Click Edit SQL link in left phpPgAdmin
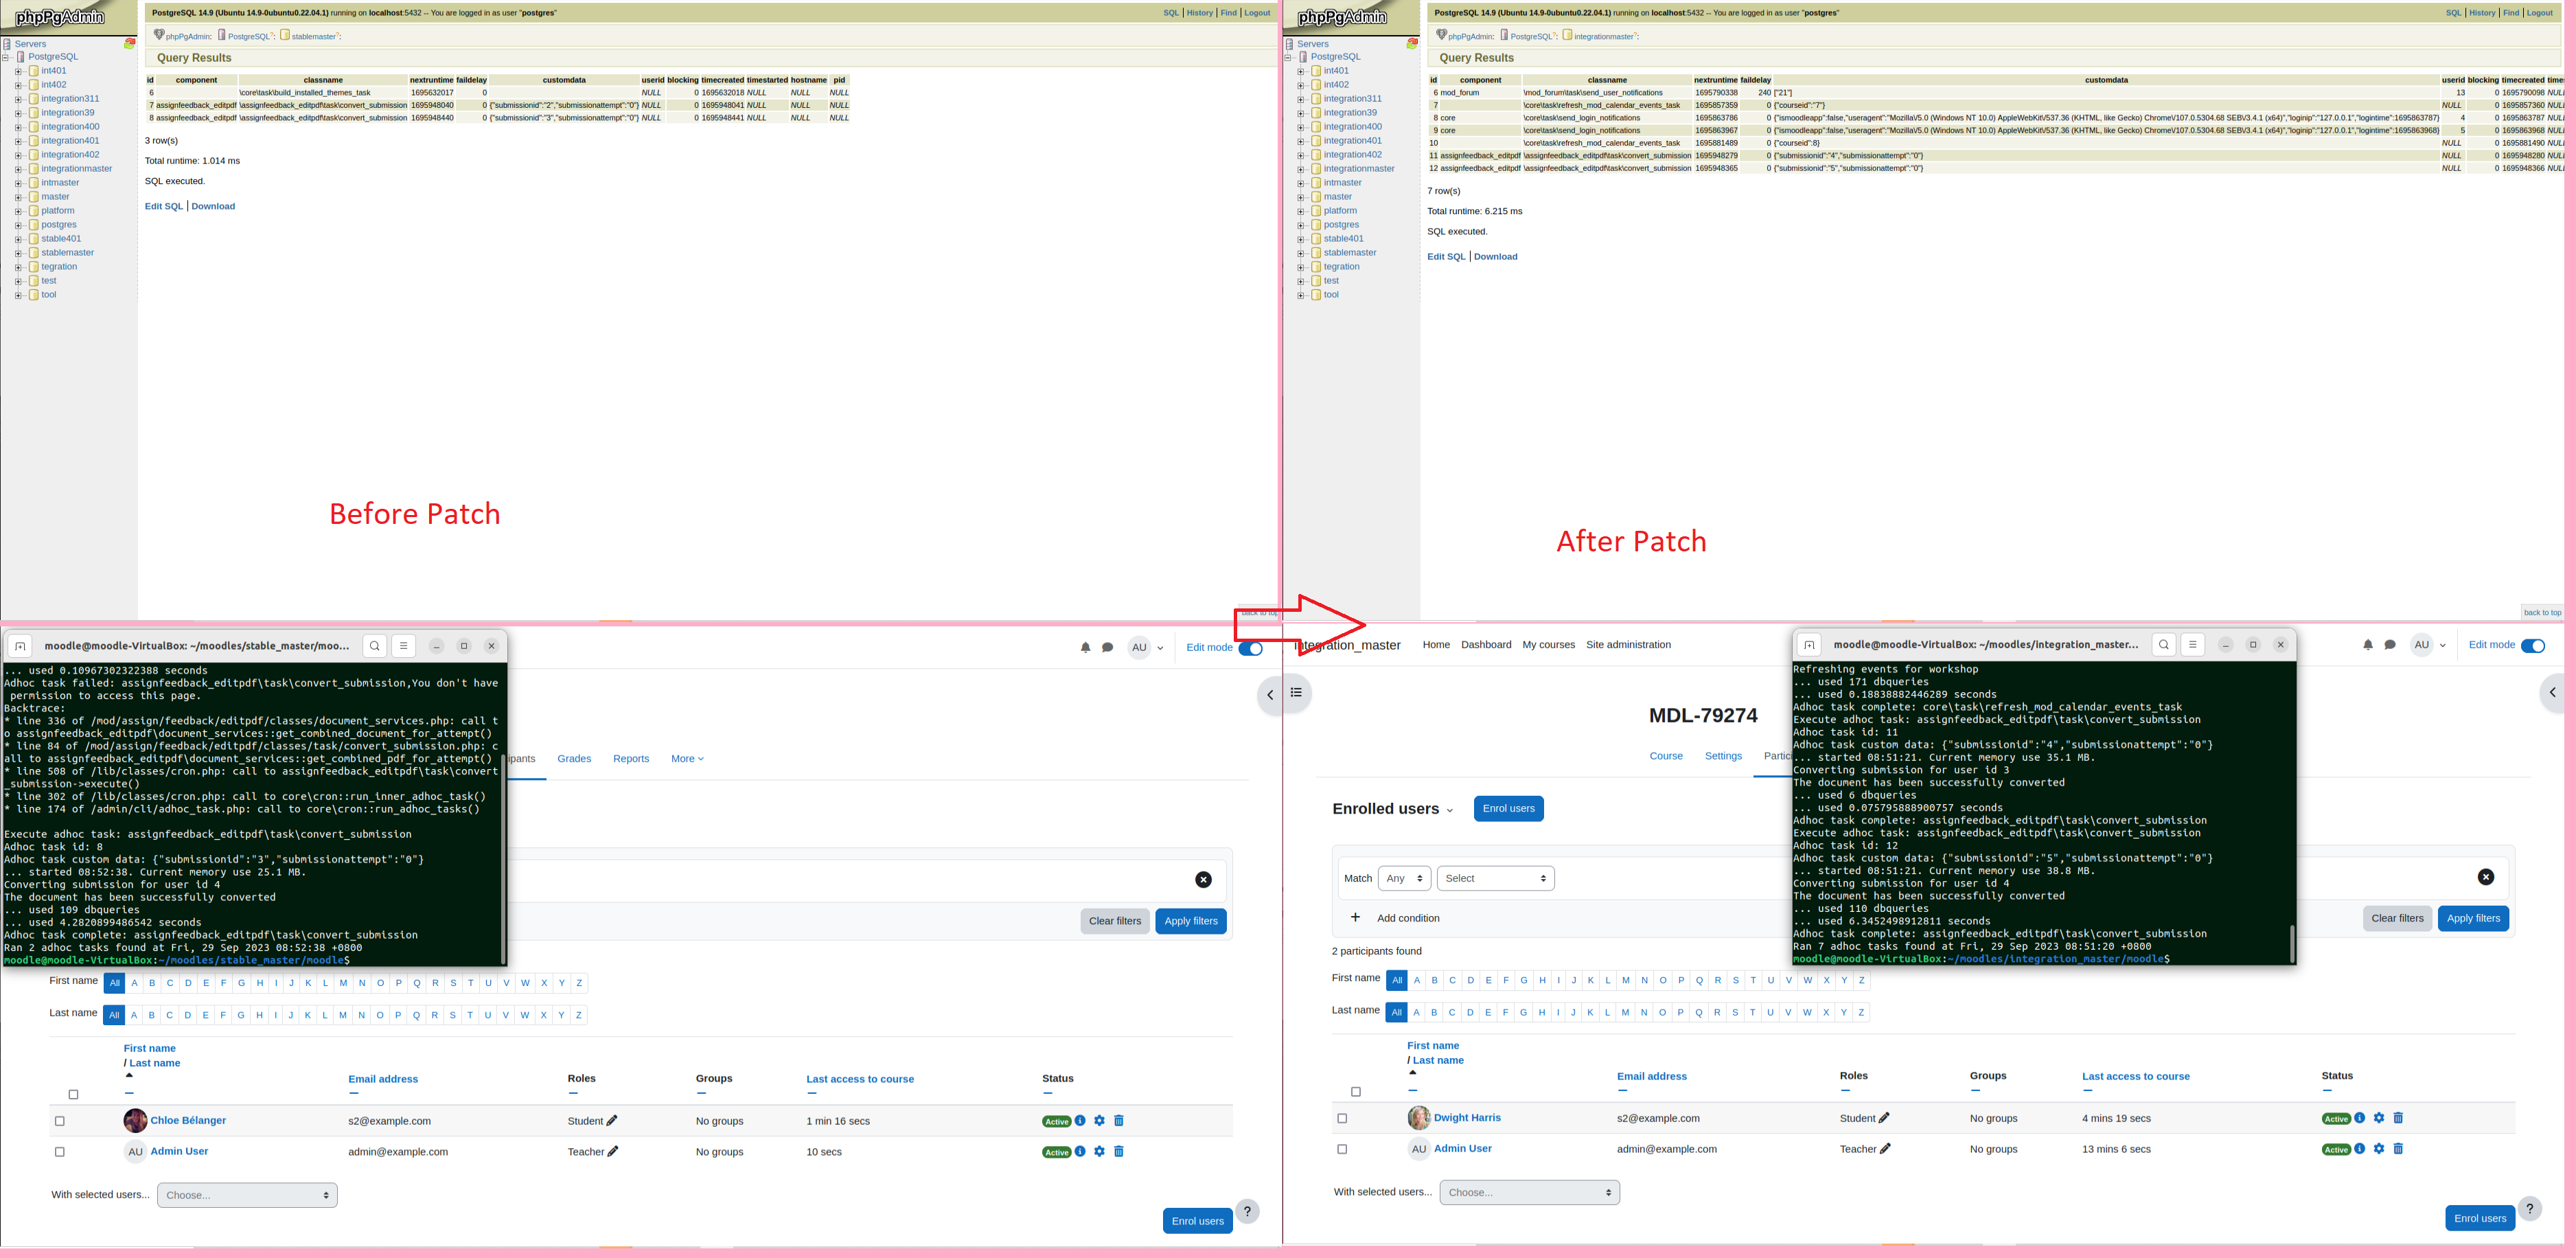Screen dimensions: 2576x1258 [164, 206]
